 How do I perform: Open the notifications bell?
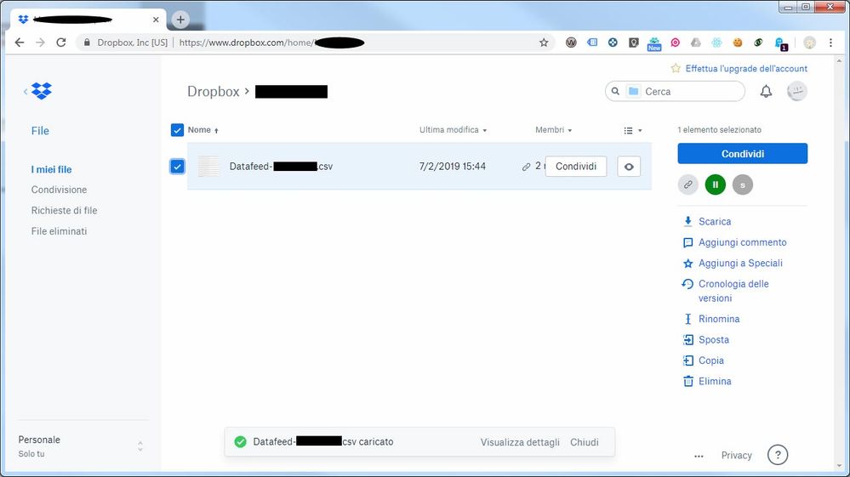766,92
